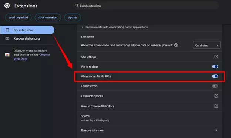Image resolution: width=231 pixels, height=138 pixels.
Task: Open Site settings external link icon
Action: click(x=216, y=57)
